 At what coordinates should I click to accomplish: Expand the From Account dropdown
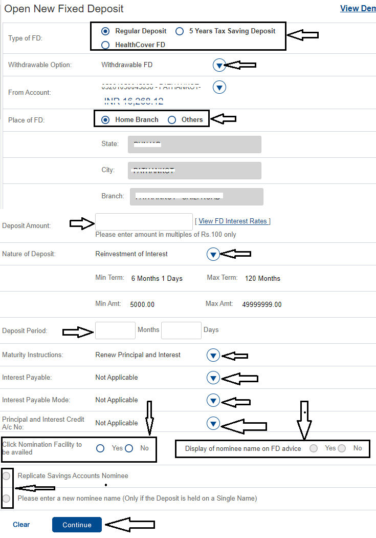pos(219,87)
